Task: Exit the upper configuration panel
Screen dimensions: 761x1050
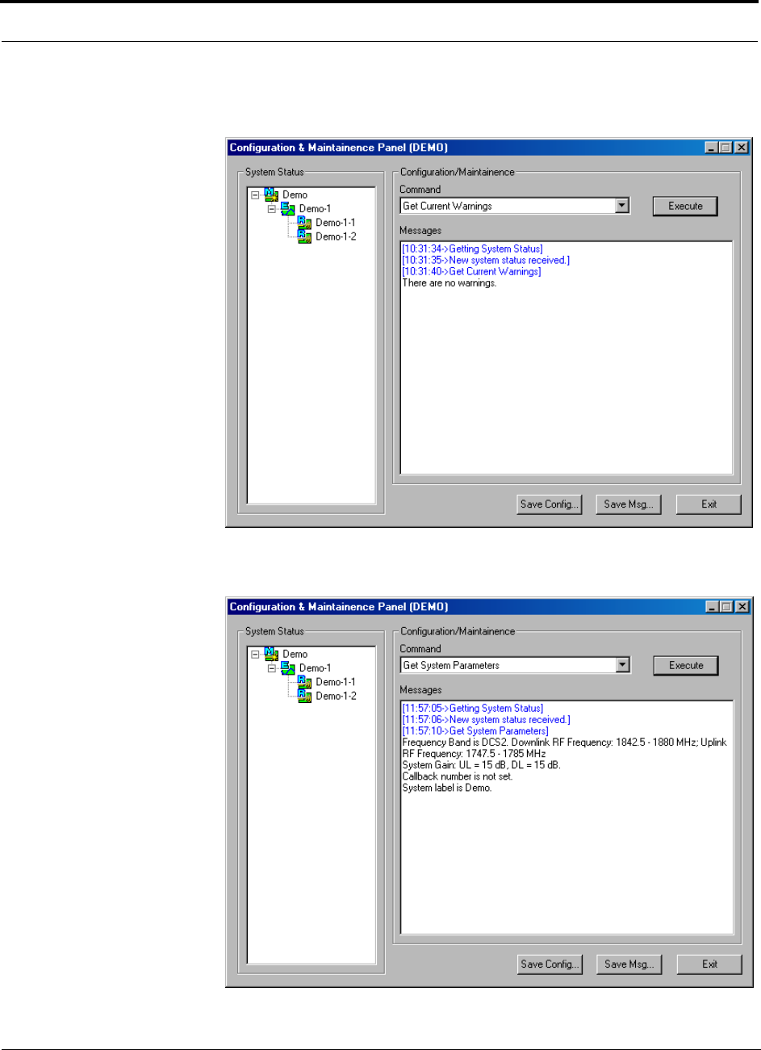Action: click(709, 504)
